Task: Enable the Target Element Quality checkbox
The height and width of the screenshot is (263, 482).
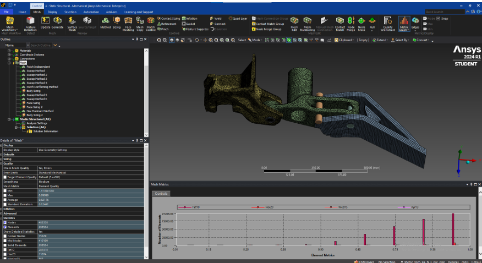Action: click(6, 177)
